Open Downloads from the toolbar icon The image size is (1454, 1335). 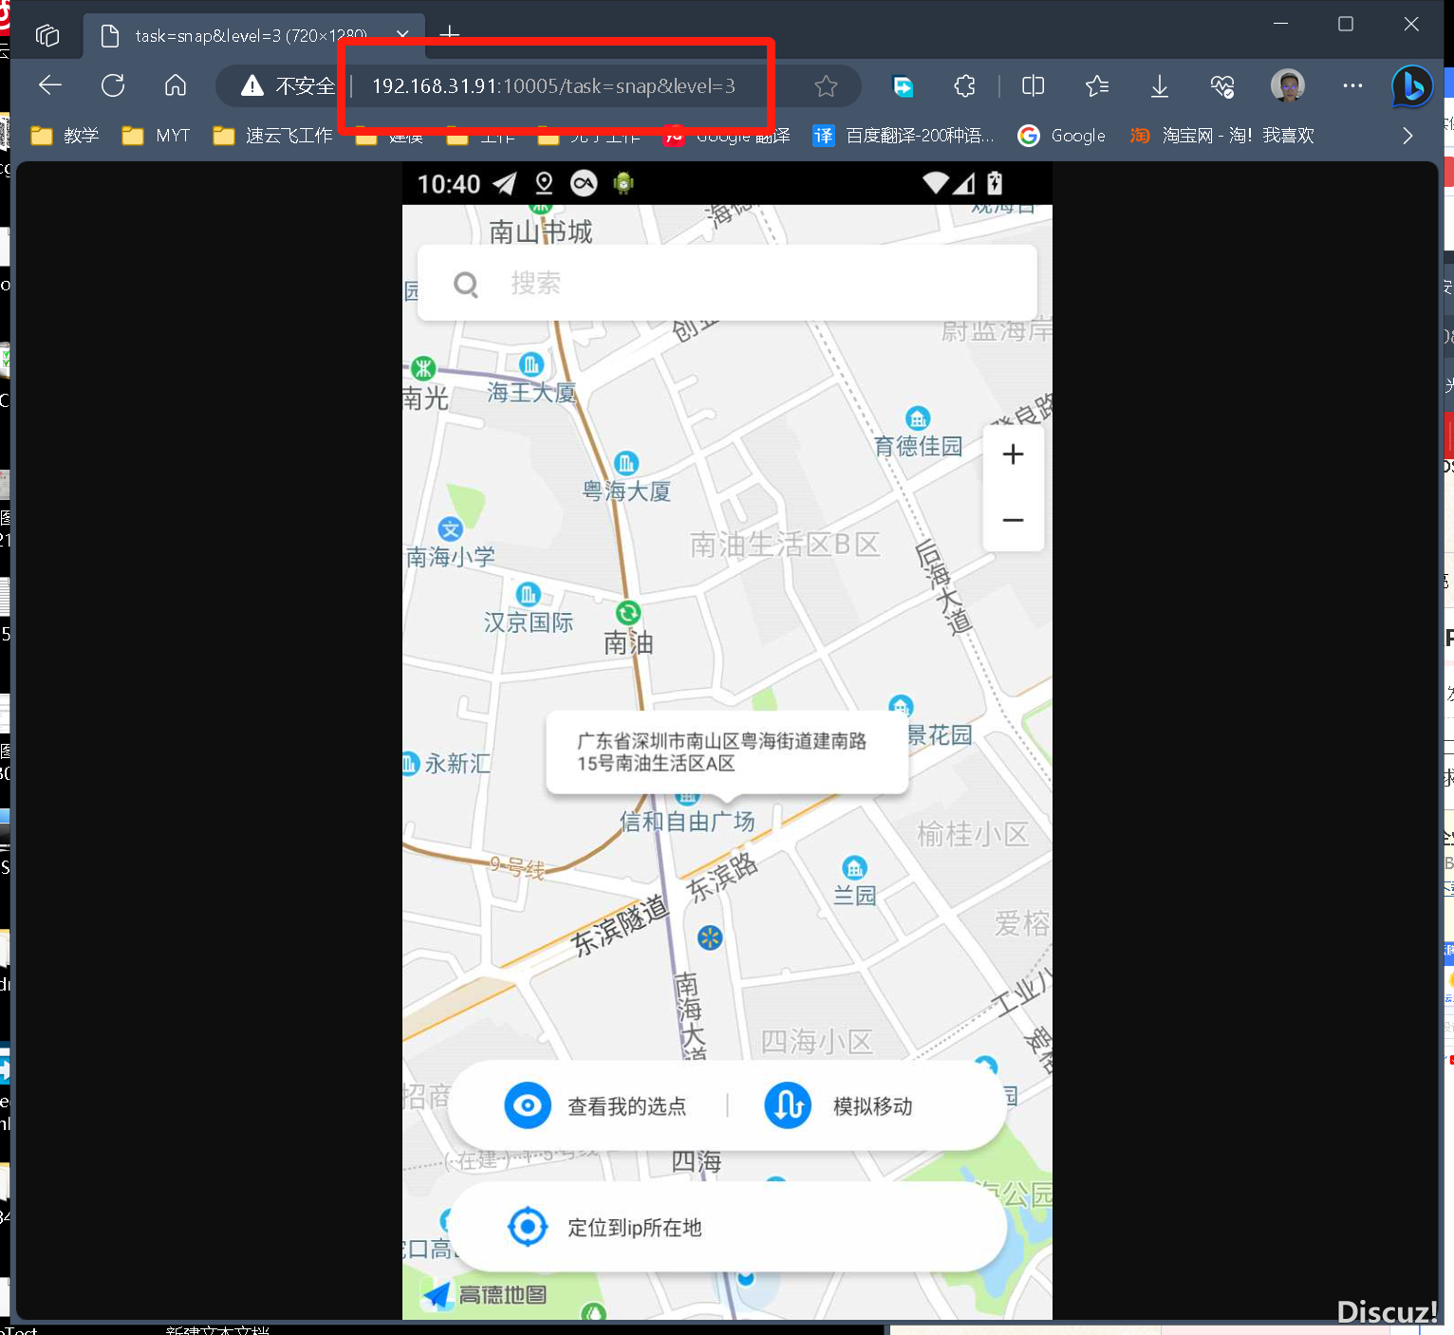click(x=1159, y=85)
